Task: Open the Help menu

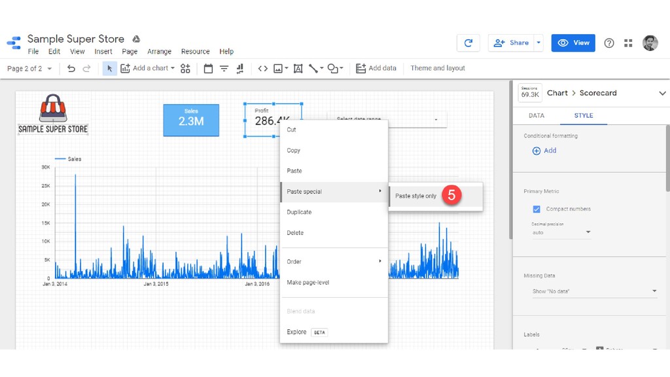Action: tap(226, 51)
